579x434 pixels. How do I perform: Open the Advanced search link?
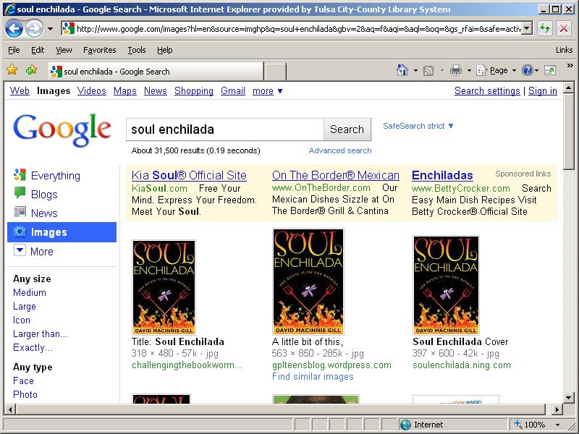click(340, 150)
